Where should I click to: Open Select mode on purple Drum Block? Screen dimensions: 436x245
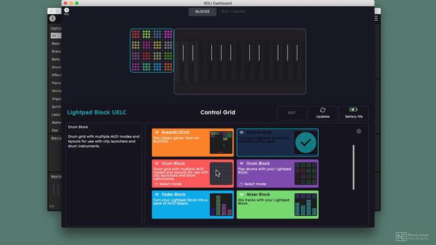click(253, 184)
